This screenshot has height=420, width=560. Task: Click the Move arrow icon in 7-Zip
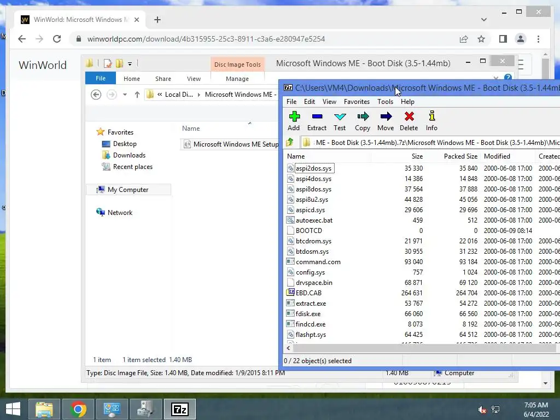386,121
